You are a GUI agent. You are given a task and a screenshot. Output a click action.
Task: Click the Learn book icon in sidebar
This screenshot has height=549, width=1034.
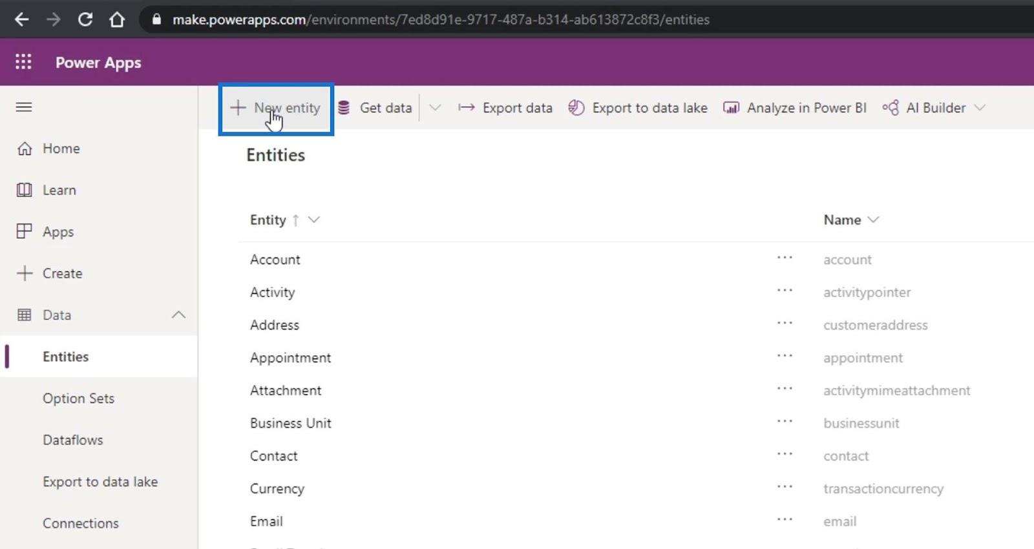[x=25, y=190]
